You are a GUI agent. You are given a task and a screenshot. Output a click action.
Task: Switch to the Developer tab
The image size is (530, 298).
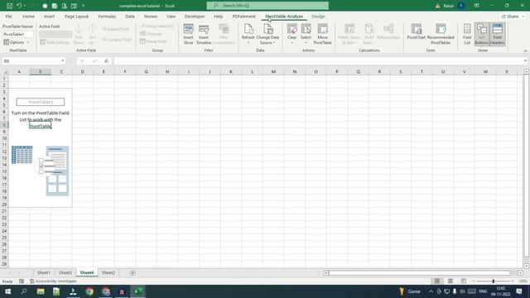tap(195, 17)
